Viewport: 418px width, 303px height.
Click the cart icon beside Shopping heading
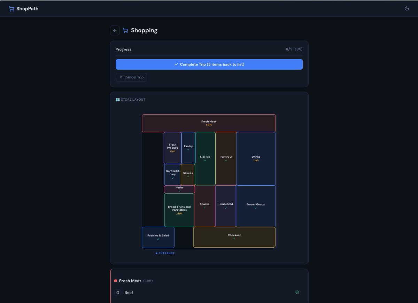(125, 30)
